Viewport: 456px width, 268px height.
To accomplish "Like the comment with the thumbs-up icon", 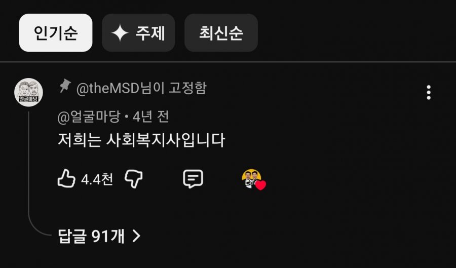I will (66, 178).
